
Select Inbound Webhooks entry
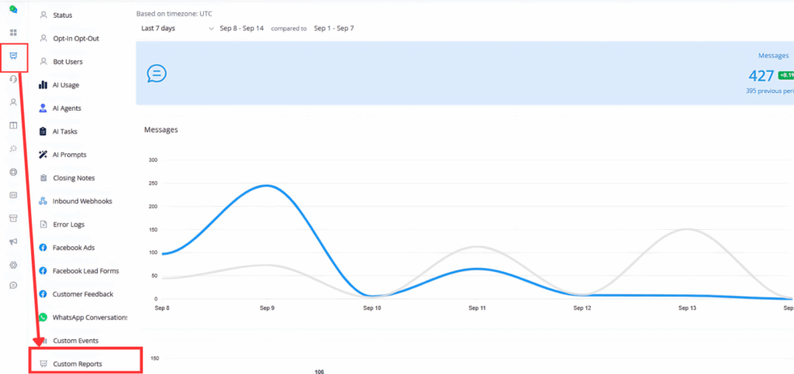click(x=82, y=201)
